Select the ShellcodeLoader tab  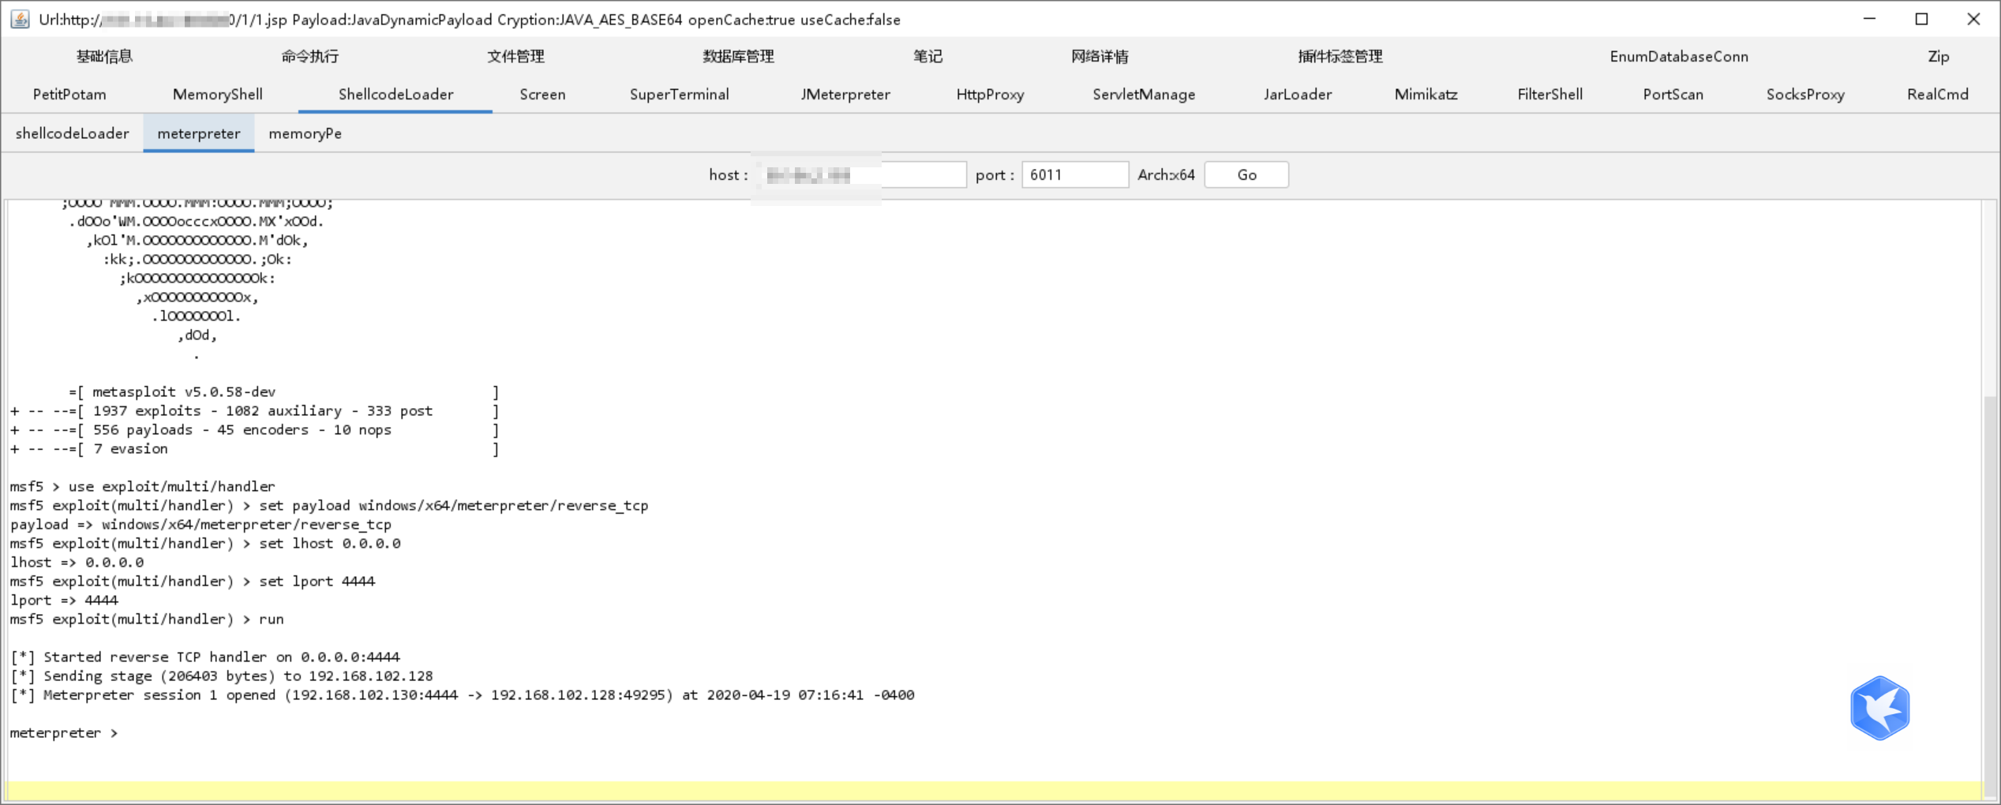[x=395, y=94]
